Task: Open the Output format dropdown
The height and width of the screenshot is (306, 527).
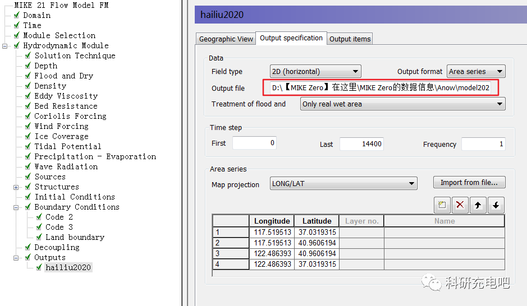Action: pyautogui.click(x=476, y=72)
